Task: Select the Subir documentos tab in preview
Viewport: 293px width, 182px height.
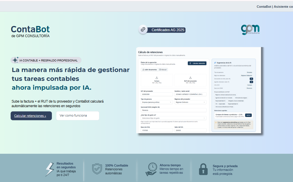Action: click(x=150, y=69)
